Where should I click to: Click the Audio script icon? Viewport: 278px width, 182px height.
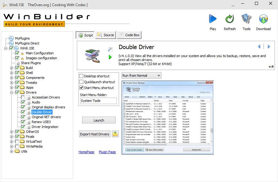[x=28, y=102]
